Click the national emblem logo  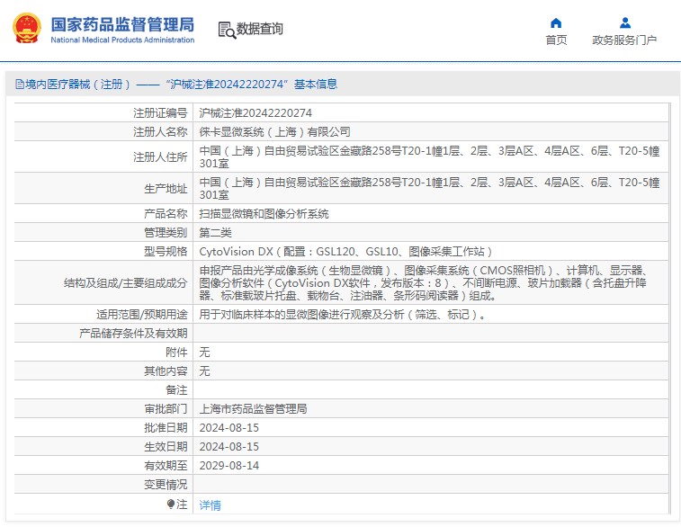click(x=27, y=28)
